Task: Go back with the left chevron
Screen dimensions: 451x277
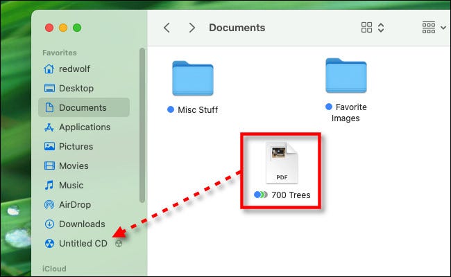Action: pyautogui.click(x=167, y=28)
